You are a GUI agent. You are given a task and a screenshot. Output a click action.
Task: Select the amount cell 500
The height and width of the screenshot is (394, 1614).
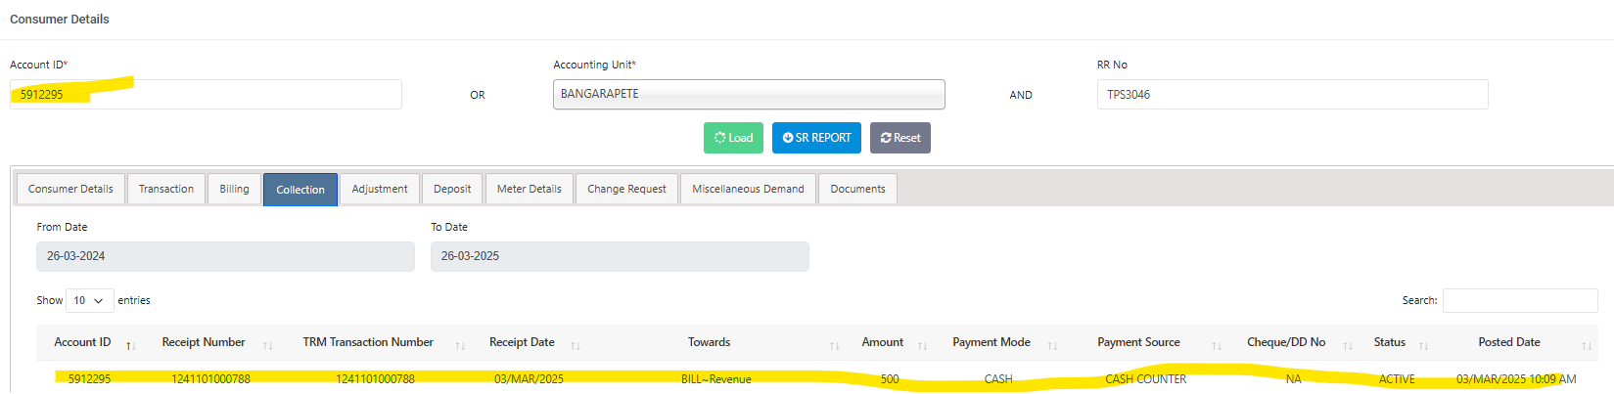tap(890, 379)
